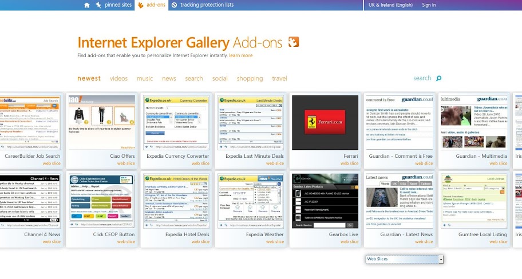The height and width of the screenshot is (279, 522).
Task: Open Click CEOP Button thumbnail
Action: tap(102, 201)
